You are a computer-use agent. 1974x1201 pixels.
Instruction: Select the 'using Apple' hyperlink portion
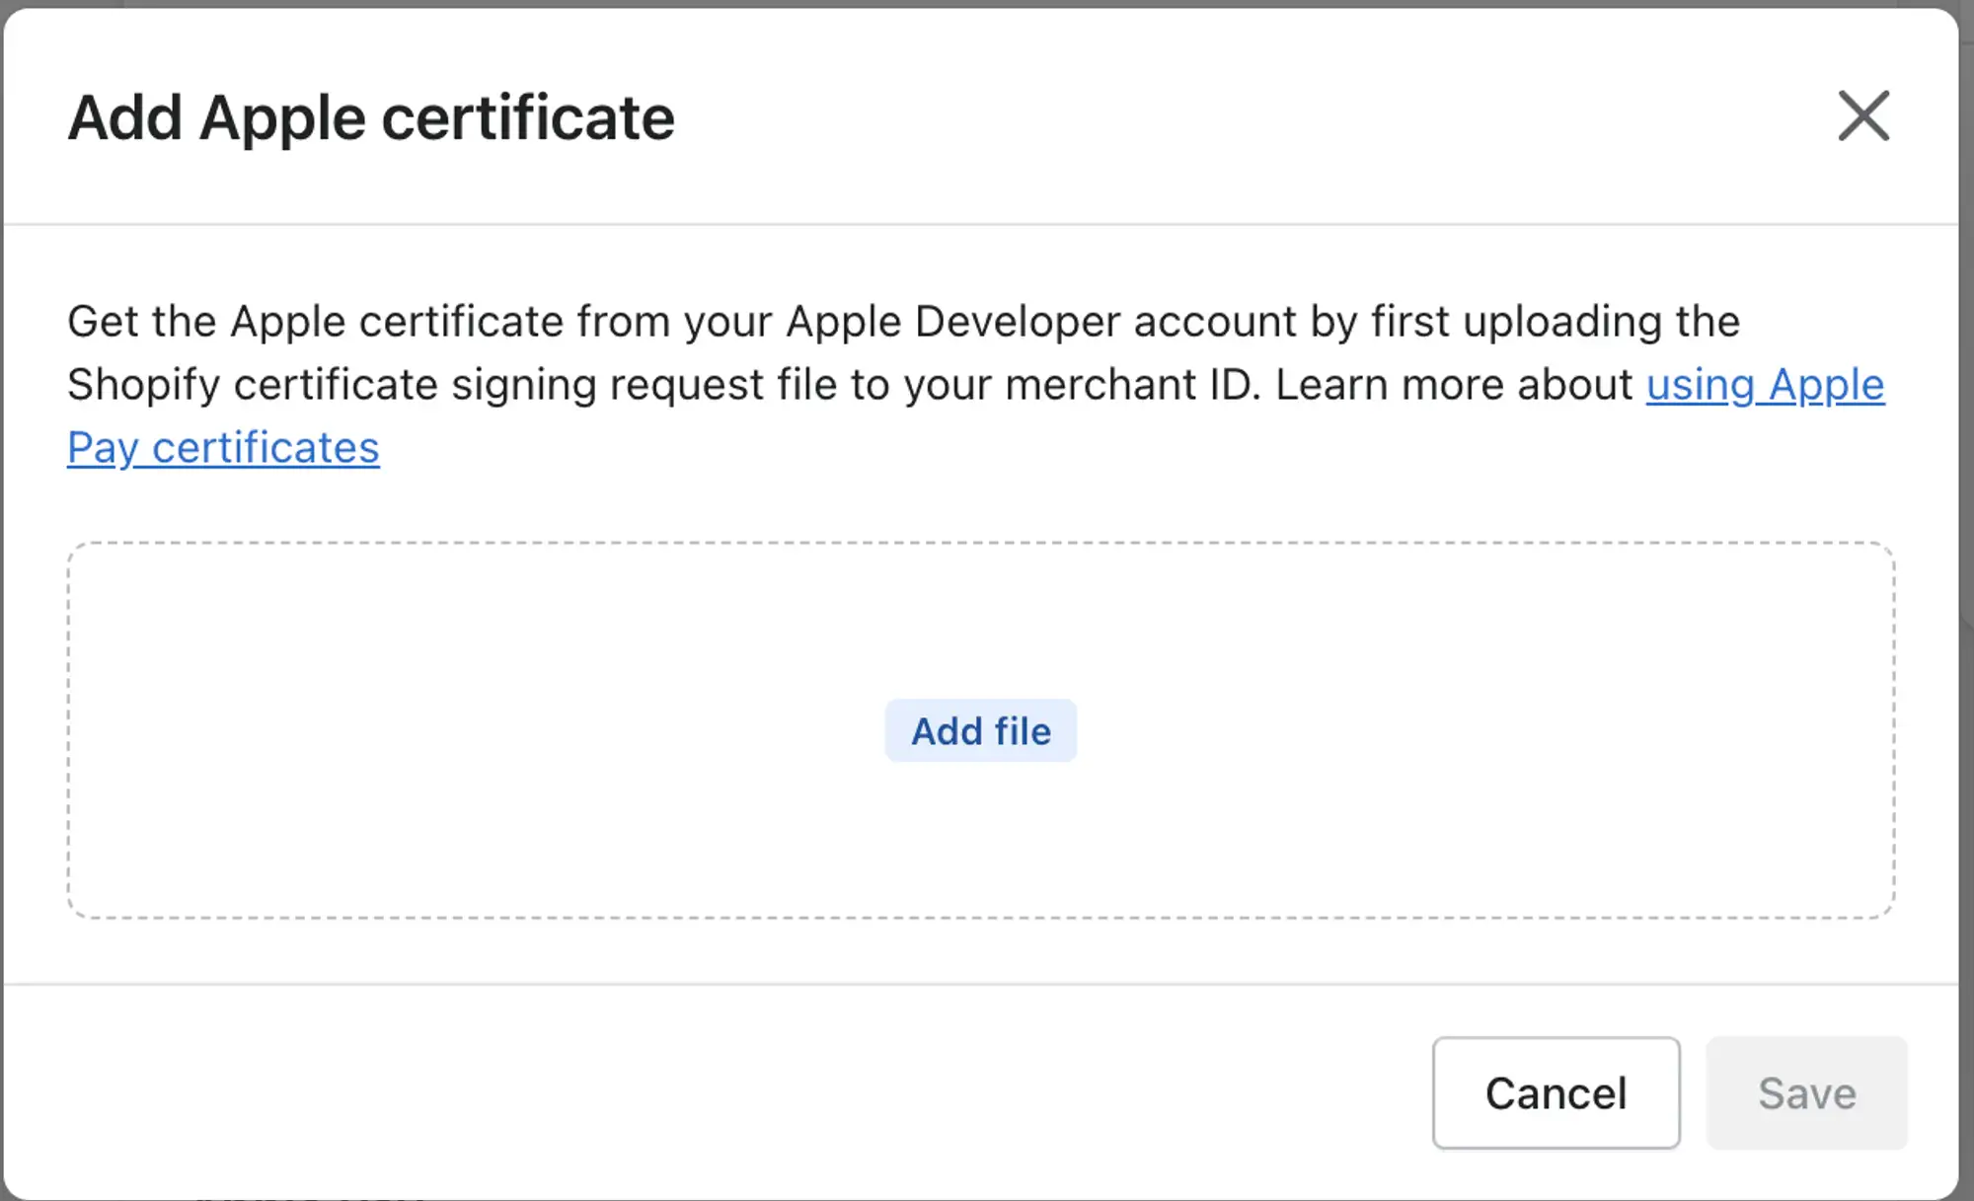(x=1765, y=385)
